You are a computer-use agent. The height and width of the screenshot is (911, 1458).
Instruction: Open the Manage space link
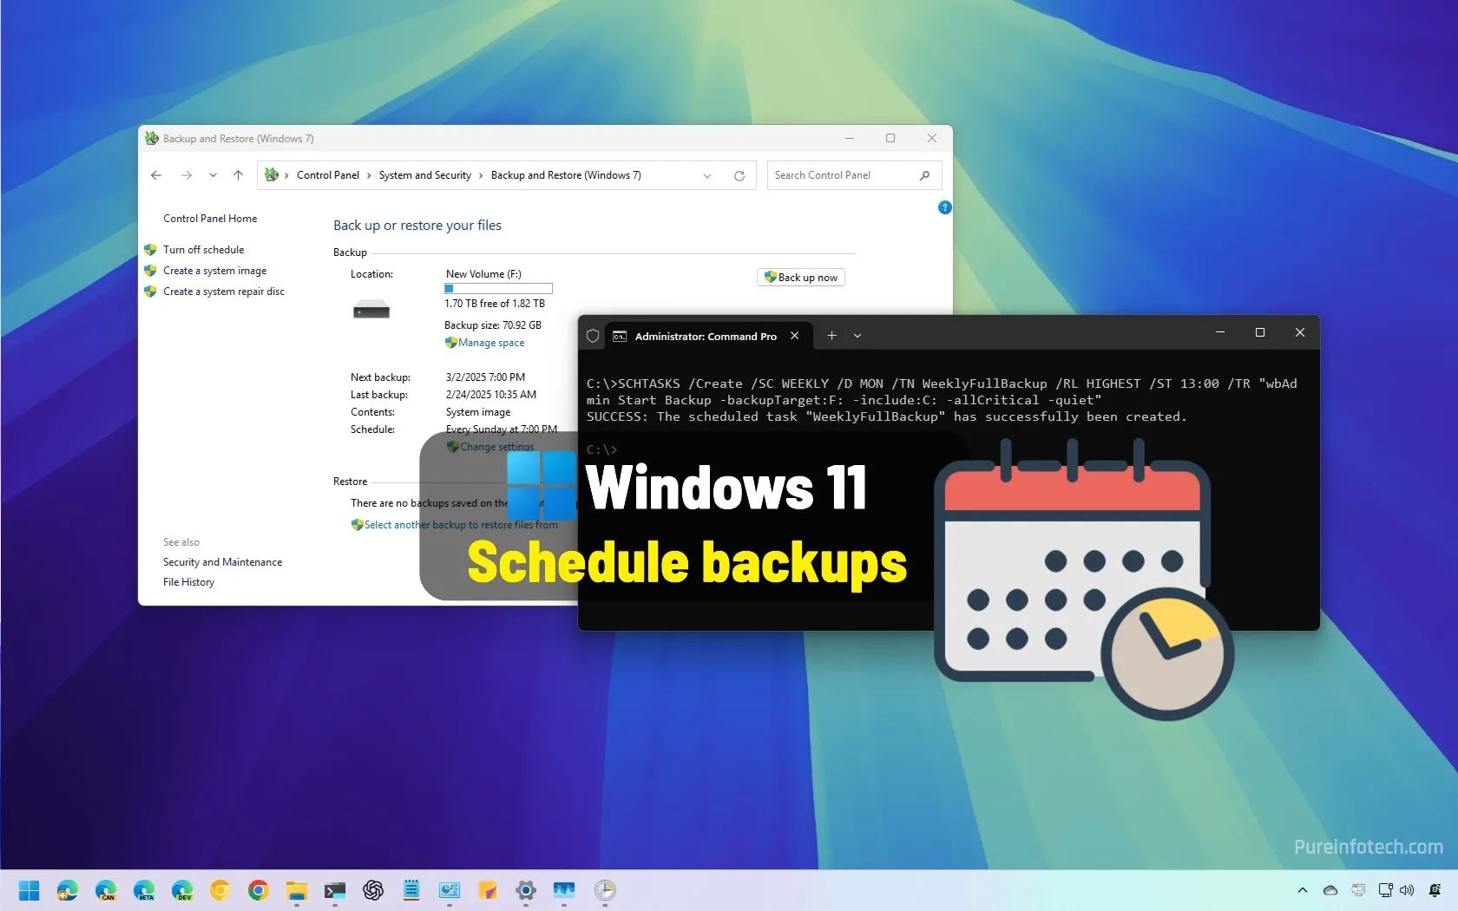tap(491, 343)
